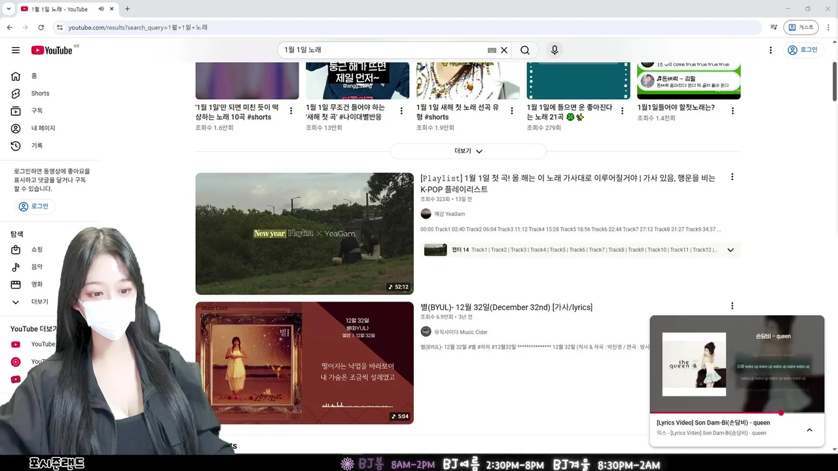Expand the 챕터 14 chapter list

click(x=731, y=250)
